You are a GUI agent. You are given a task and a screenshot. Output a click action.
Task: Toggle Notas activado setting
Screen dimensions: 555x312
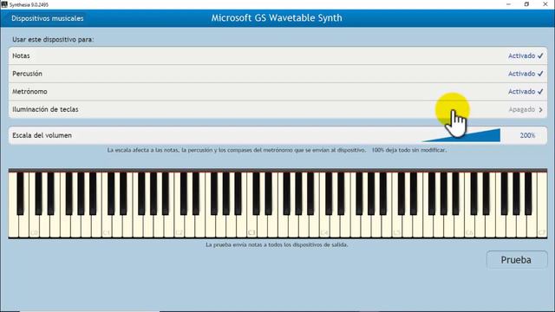[x=277, y=55]
